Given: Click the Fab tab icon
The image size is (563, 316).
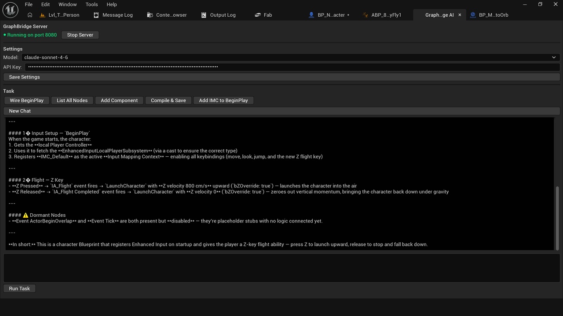Looking at the screenshot, I should [x=258, y=15].
